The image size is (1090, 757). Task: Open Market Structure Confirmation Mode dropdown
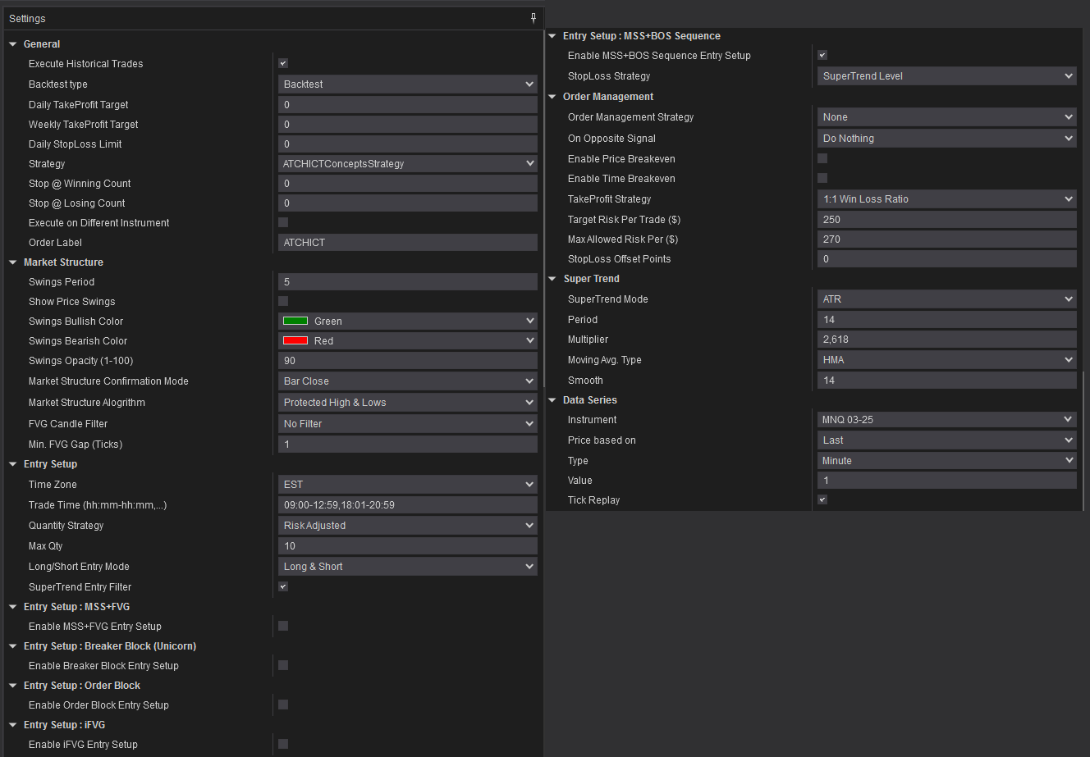coord(408,381)
